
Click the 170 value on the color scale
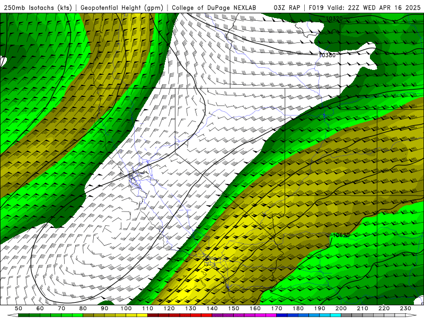(x=277, y=308)
